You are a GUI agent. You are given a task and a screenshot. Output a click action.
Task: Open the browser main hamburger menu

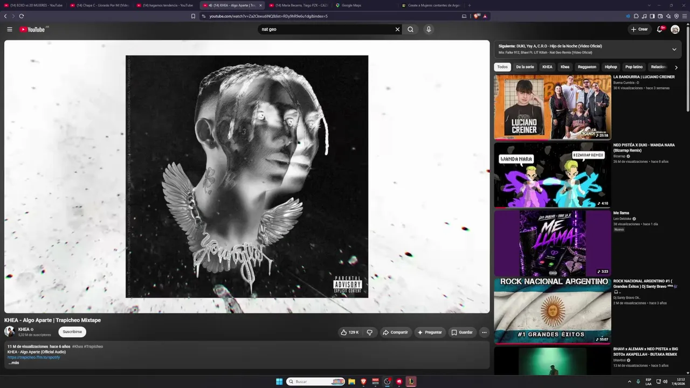coord(685,16)
